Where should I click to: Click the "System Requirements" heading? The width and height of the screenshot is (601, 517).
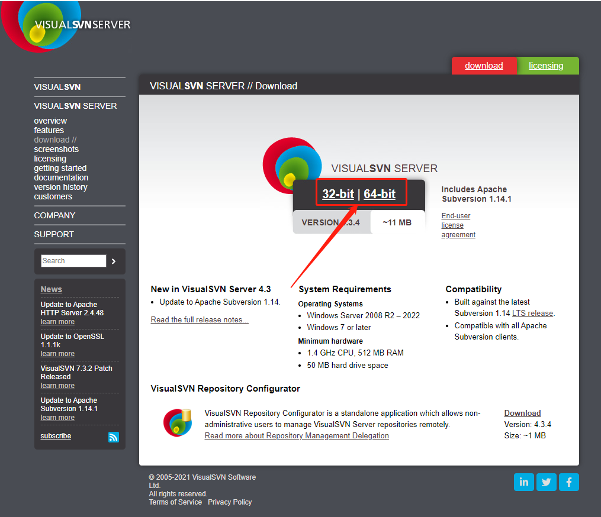[x=345, y=289]
